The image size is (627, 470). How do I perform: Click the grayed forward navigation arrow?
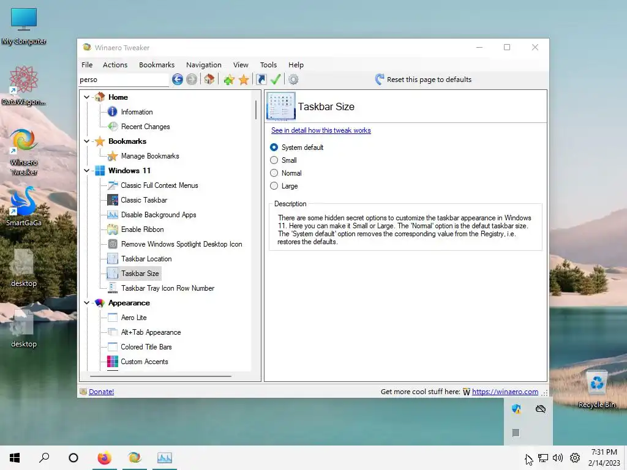tap(192, 80)
